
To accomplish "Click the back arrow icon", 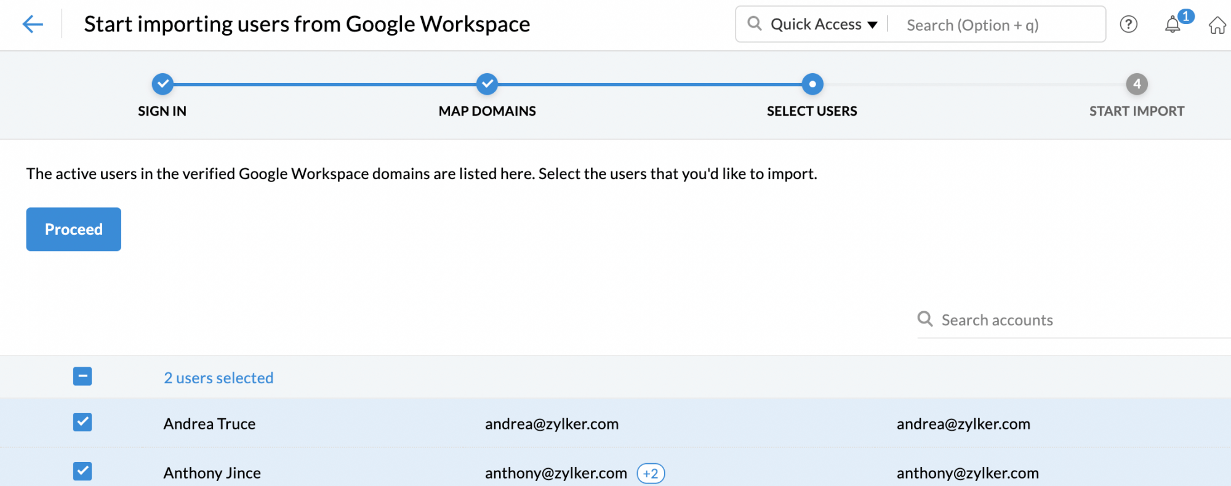I will 33,25.
